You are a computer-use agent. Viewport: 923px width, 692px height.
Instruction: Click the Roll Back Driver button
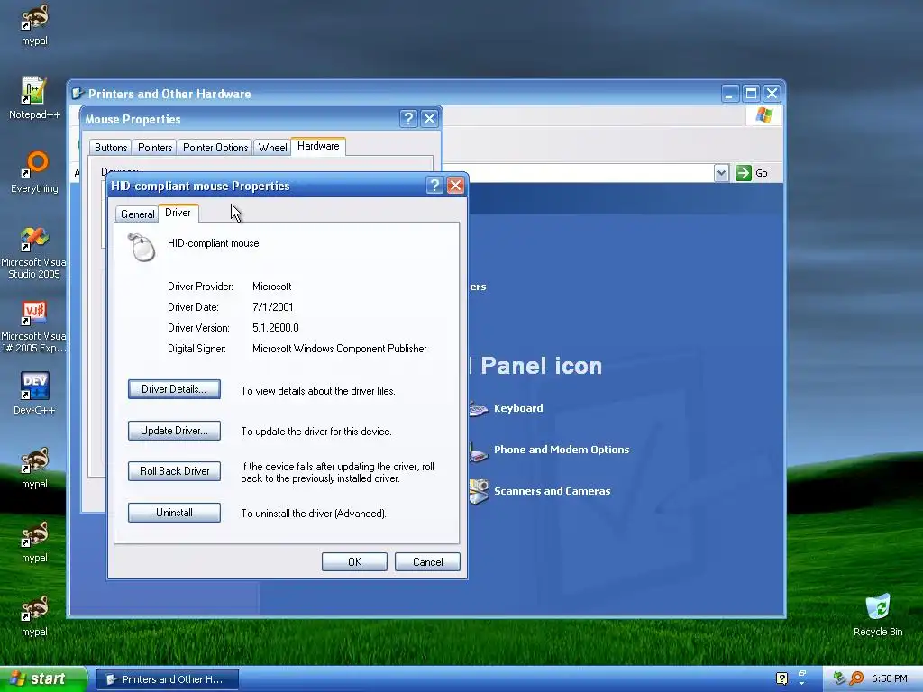[x=174, y=471]
